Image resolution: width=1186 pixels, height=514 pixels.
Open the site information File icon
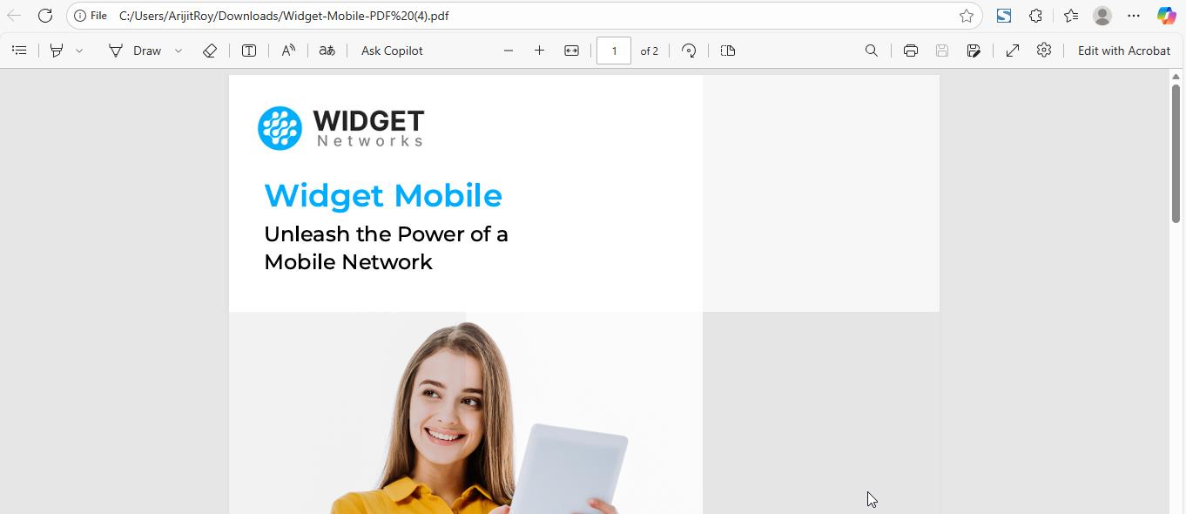pyautogui.click(x=91, y=16)
